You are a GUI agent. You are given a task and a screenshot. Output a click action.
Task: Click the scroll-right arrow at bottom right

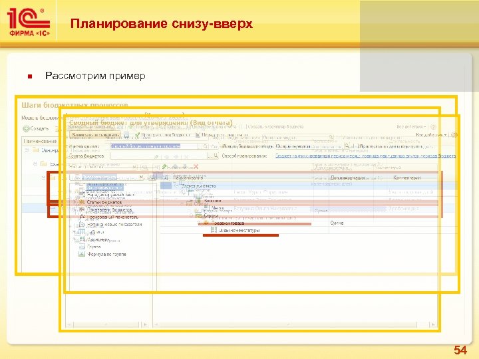click(433, 324)
